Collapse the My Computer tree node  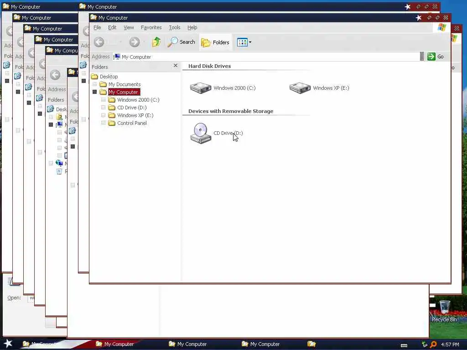pyautogui.click(x=95, y=92)
